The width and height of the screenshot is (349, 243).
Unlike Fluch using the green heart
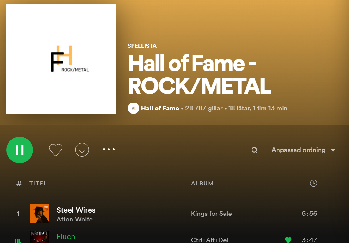pos(288,240)
